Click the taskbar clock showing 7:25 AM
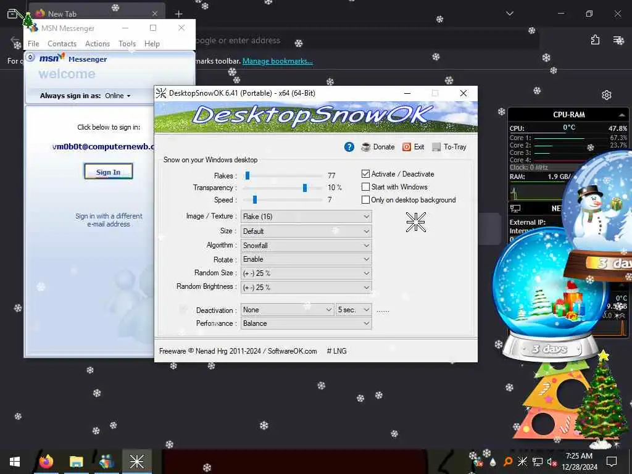This screenshot has width=632, height=474. click(579, 462)
